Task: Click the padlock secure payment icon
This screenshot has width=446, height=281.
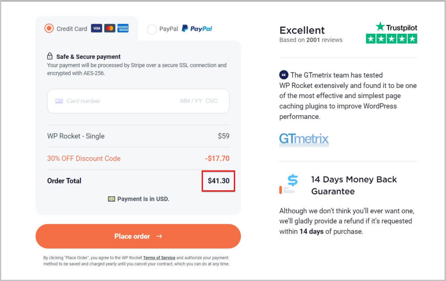Action: [x=50, y=57]
